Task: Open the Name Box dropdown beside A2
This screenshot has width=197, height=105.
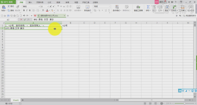Action: [17, 20]
